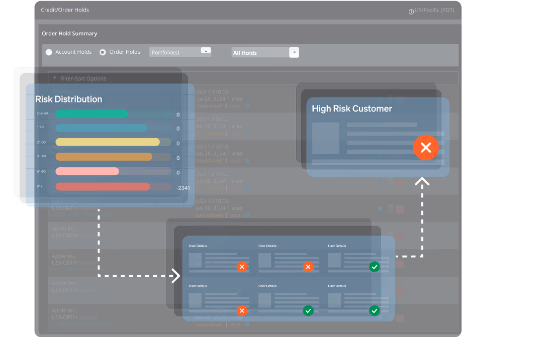Screen dimensions: 544x337
Task: Click the photo placeholder in High Risk Customer card
Action: pos(325,138)
